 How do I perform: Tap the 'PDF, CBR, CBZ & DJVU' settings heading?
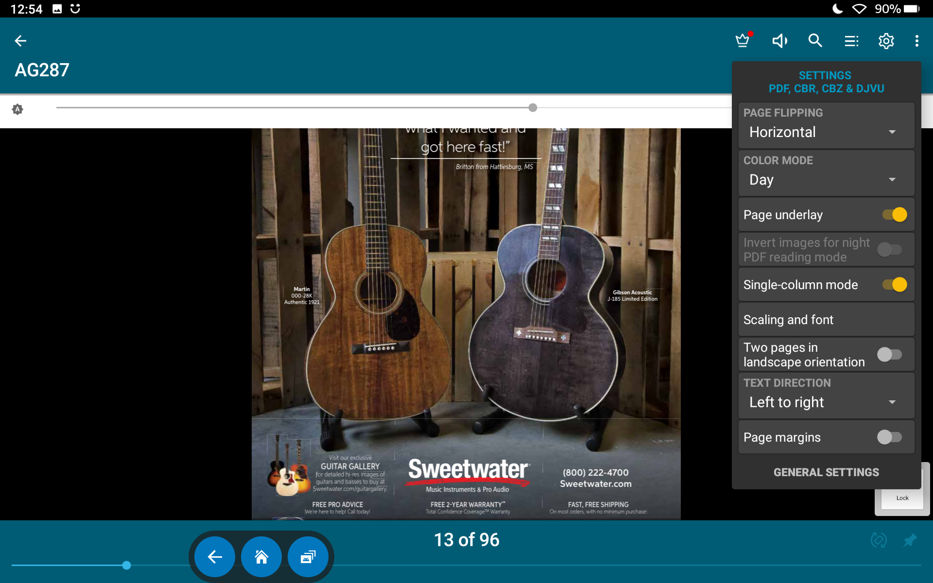pyautogui.click(x=826, y=88)
